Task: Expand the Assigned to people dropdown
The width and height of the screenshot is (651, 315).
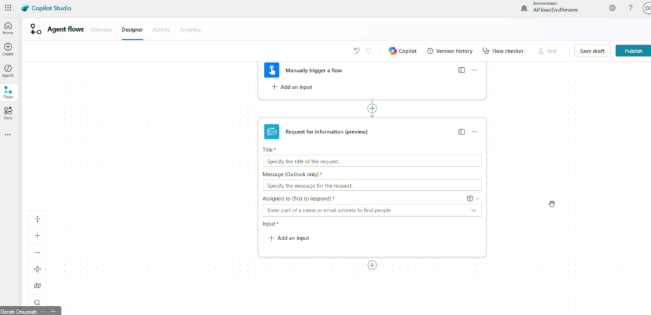Action: click(473, 210)
